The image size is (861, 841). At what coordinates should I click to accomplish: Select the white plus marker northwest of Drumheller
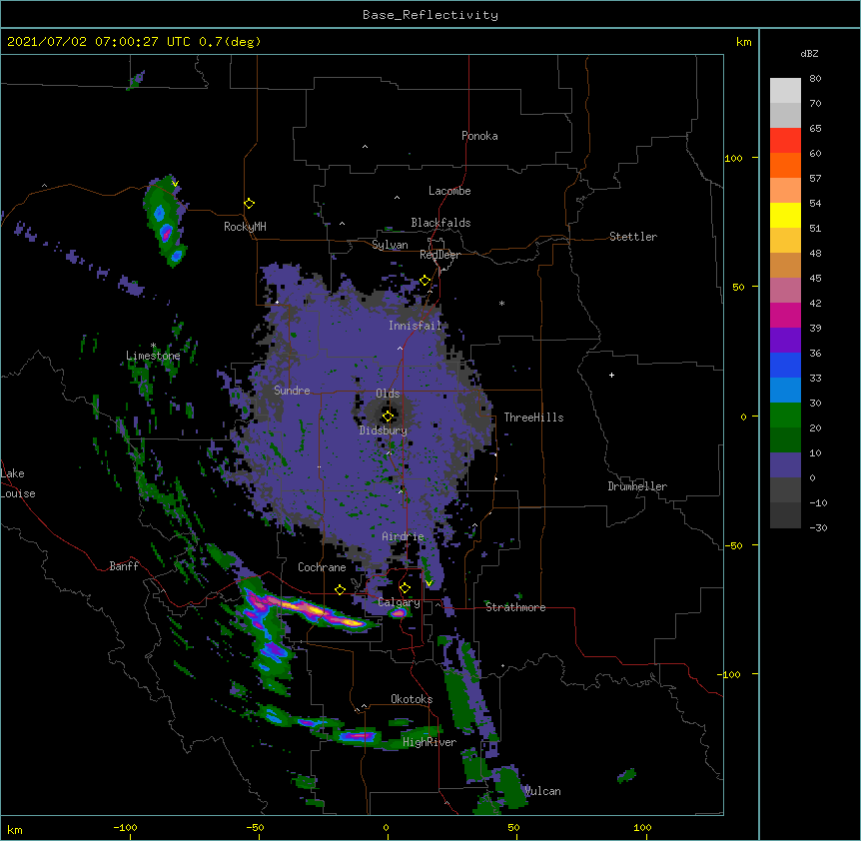[611, 375]
